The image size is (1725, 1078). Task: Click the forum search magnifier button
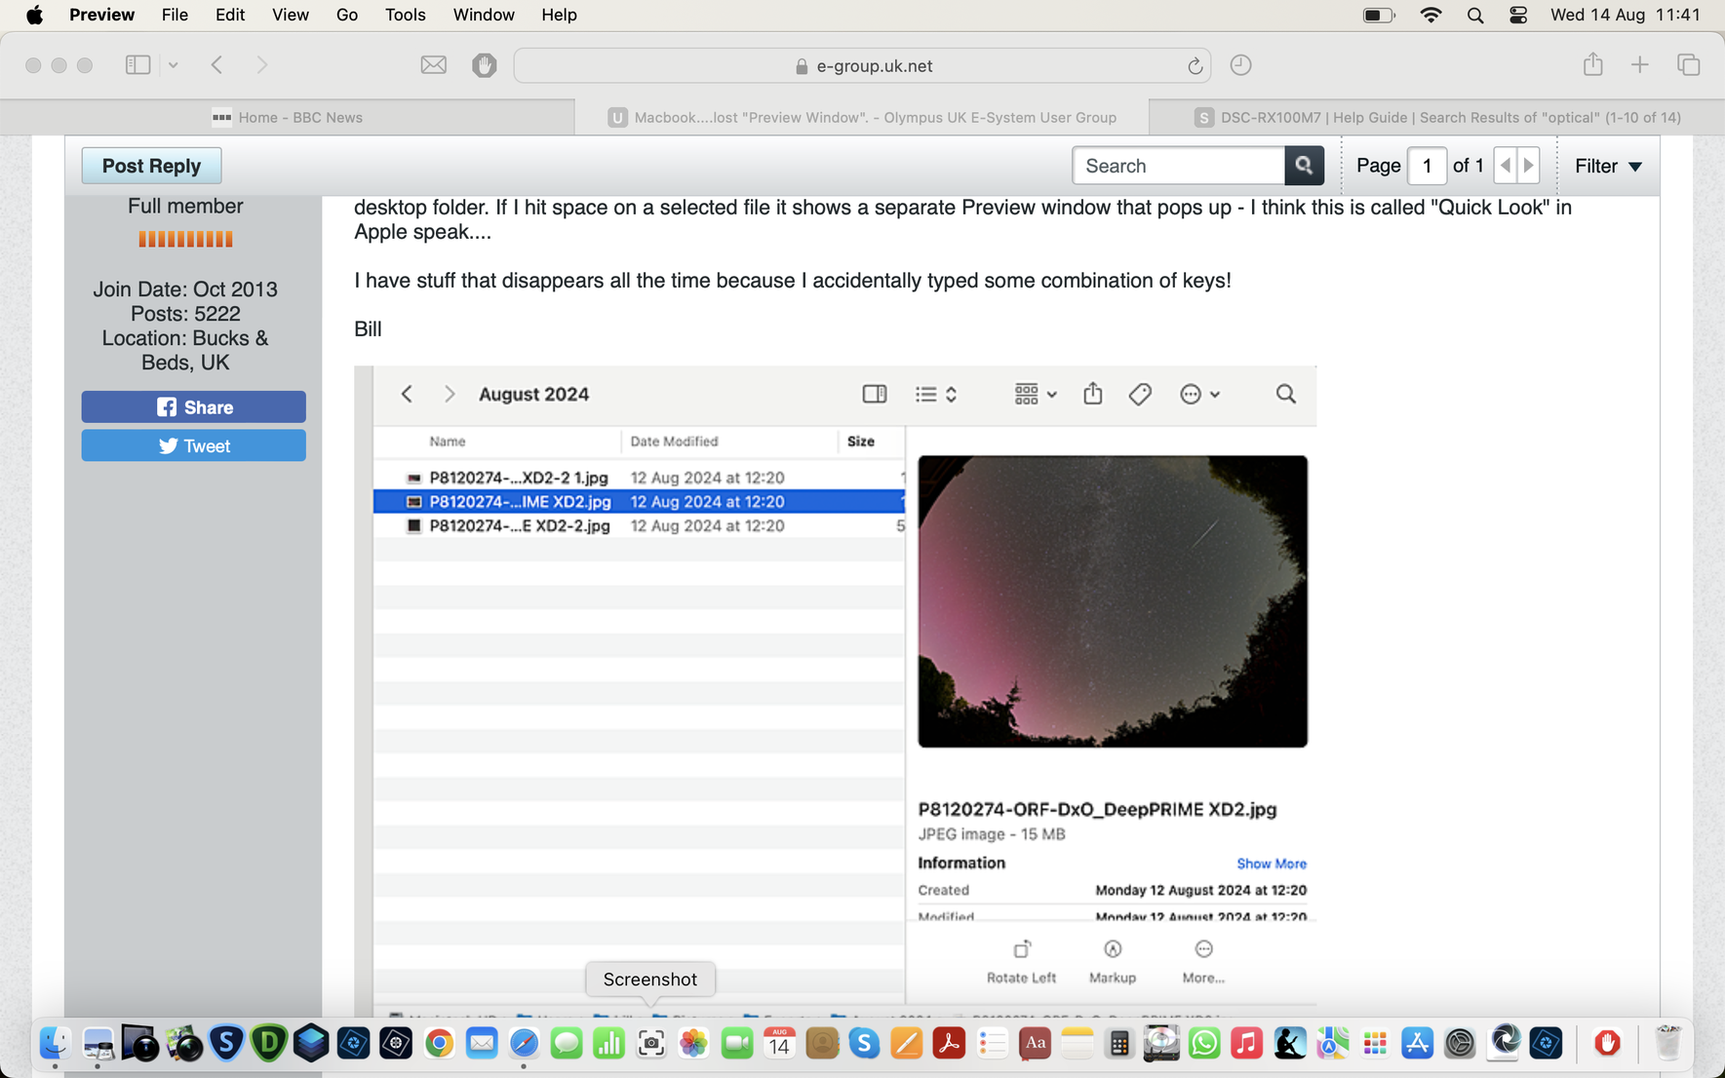pos(1304,166)
